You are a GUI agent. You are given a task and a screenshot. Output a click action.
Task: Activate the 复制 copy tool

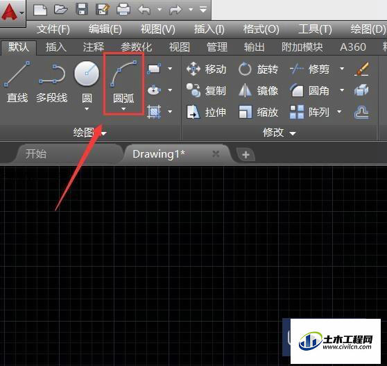(x=207, y=90)
